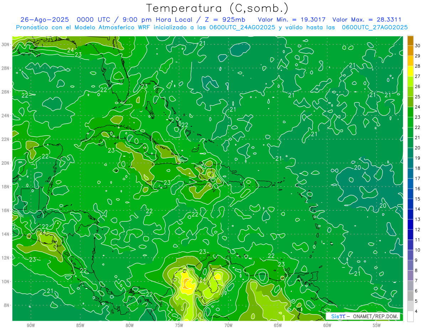The image size is (427, 330).
Task: Click the 70W longitude label
Action: pos(228,325)
